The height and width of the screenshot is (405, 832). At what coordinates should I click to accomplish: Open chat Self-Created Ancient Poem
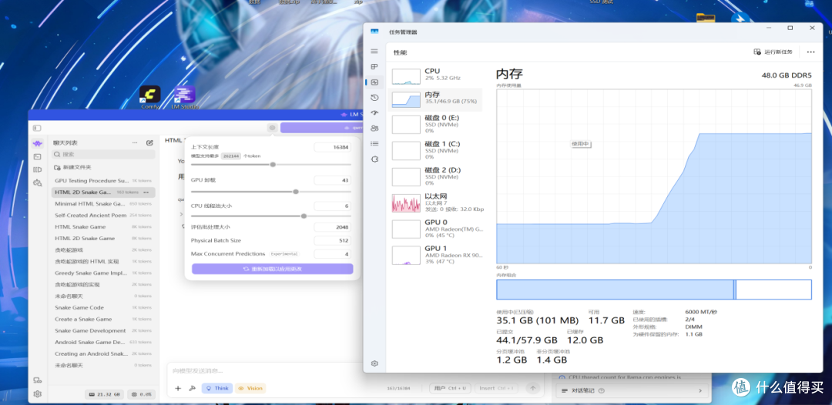point(103,216)
